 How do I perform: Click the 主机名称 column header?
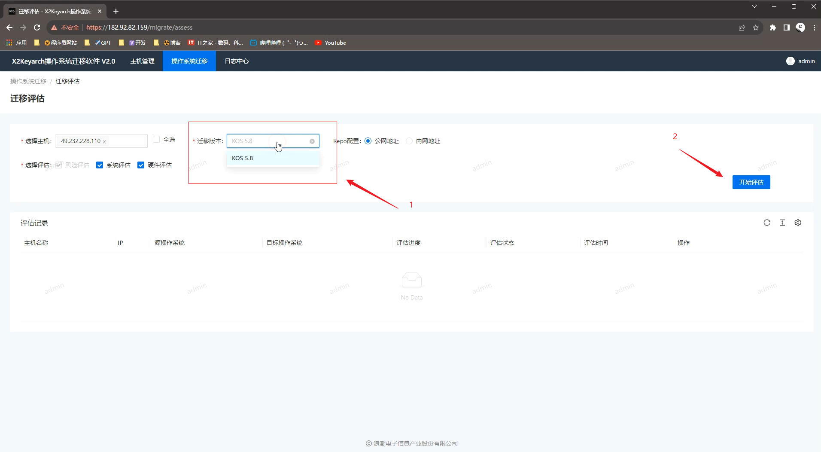pos(36,243)
